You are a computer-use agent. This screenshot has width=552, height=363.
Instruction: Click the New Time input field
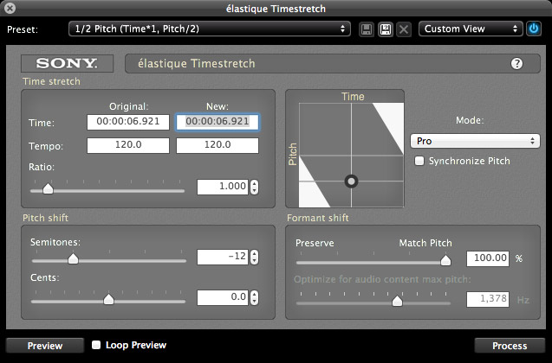(218, 122)
